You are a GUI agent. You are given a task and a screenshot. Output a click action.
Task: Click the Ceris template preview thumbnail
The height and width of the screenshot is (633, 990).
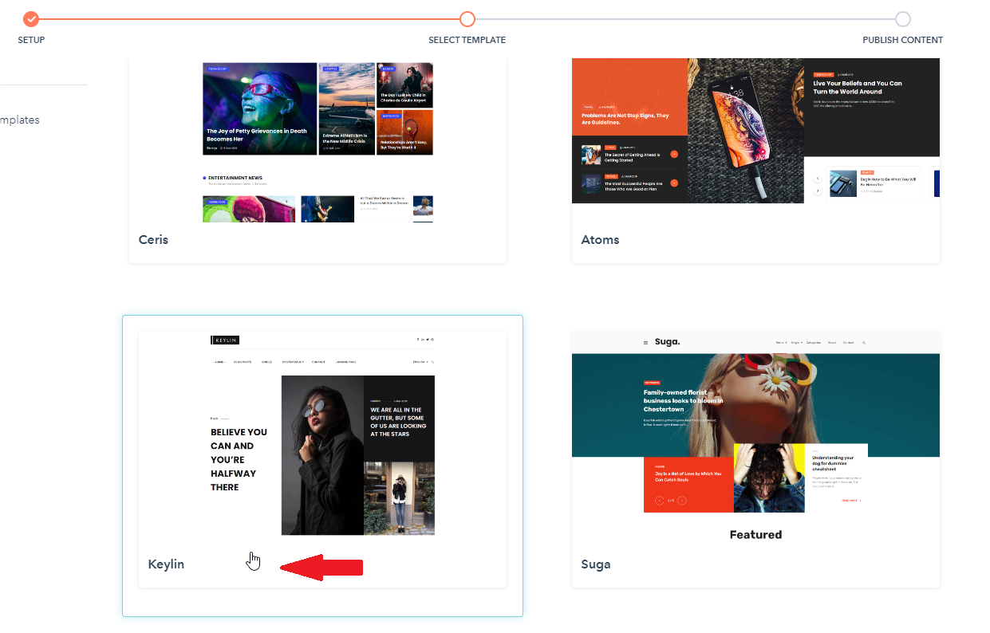pos(318,141)
